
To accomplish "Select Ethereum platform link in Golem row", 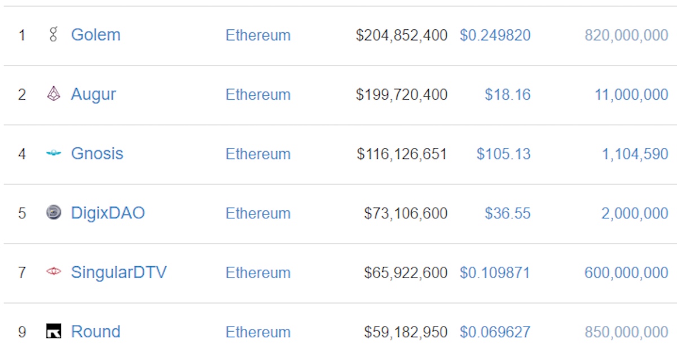I will 258,35.
